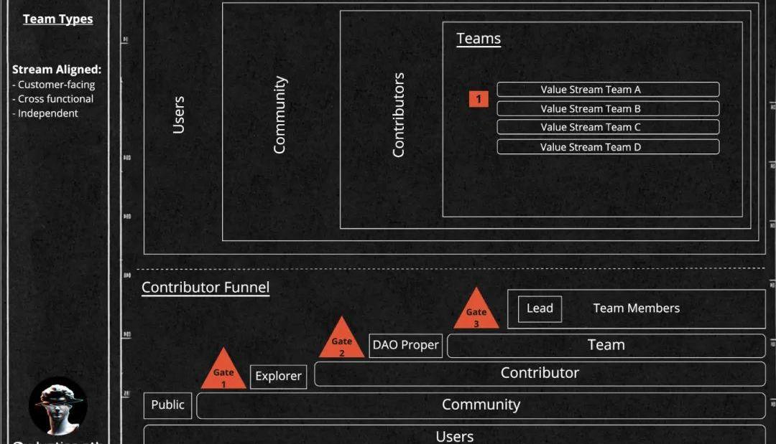The image size is (776, 444).
Task: Click the Gate 3 orange triangle
Action: tap(476, 312)
